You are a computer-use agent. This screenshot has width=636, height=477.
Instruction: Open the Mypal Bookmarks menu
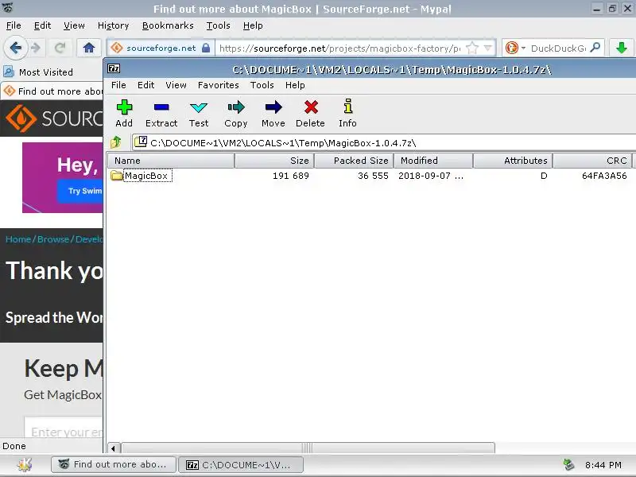coord(168,25)
